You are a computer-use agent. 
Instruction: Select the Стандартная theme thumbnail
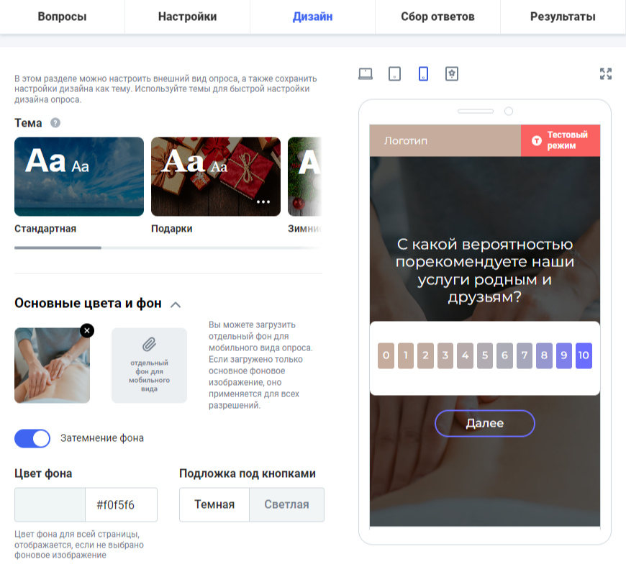79,176
